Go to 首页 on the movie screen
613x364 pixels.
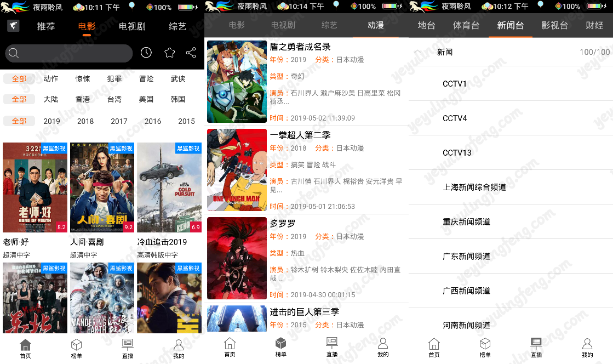tap(25, 348)
